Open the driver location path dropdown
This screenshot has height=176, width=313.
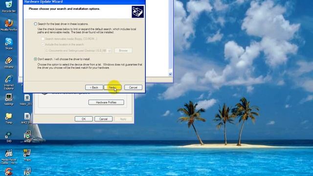coord(109,51)
